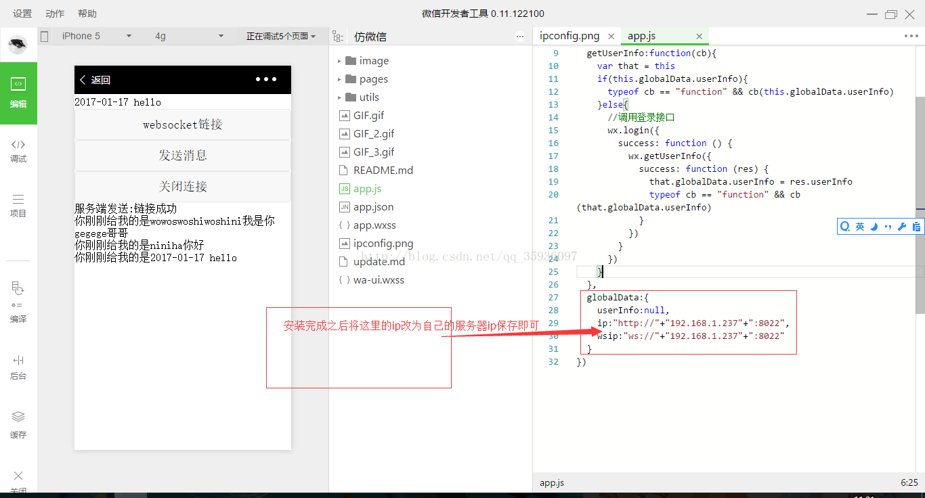Open the 帮助 menu
Viewport: 925px width, 498px height.
click(87, 14)
